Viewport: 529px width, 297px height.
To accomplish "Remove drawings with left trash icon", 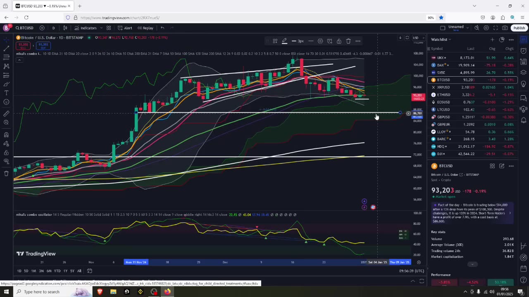I will (x=6, y=173).
